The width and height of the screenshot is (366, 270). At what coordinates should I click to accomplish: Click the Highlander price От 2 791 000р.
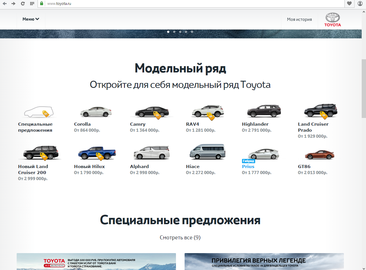click(257, 130)
